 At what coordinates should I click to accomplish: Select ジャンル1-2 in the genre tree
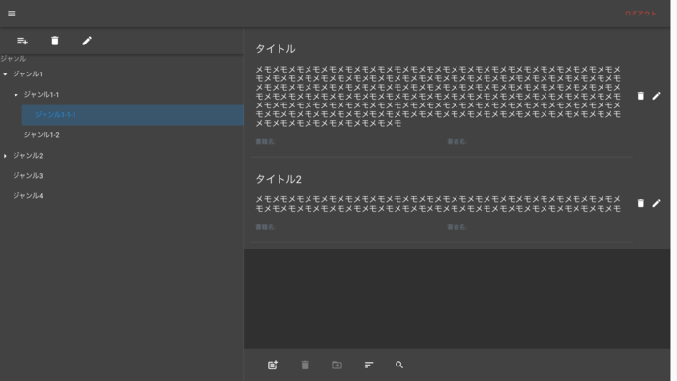click(x=42, y=135)
